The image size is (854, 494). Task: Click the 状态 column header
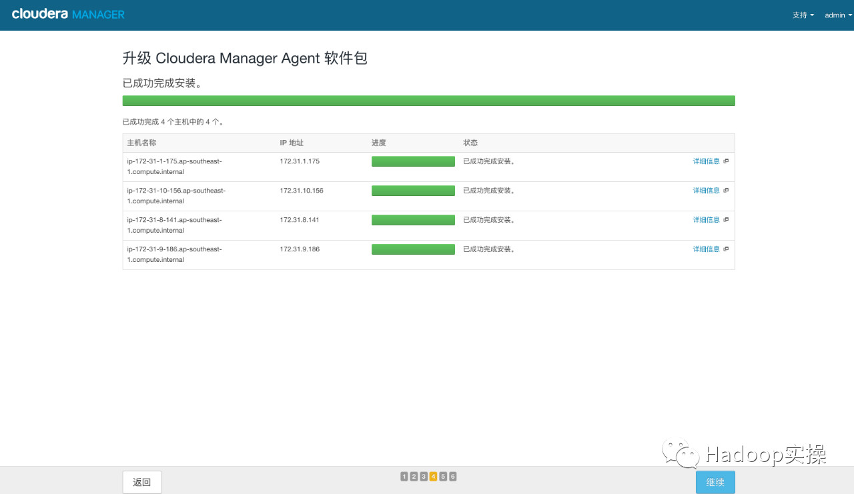470,143
